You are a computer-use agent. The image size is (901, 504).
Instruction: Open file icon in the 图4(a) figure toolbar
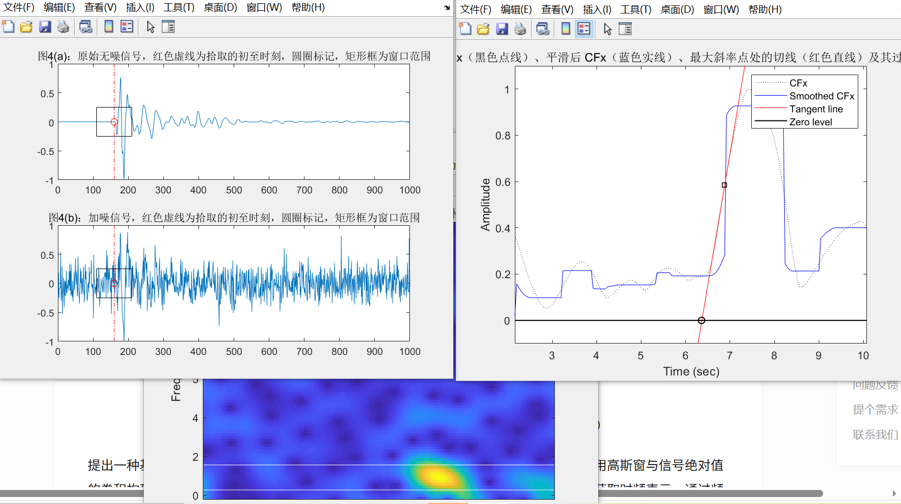(x=26, y=26)
